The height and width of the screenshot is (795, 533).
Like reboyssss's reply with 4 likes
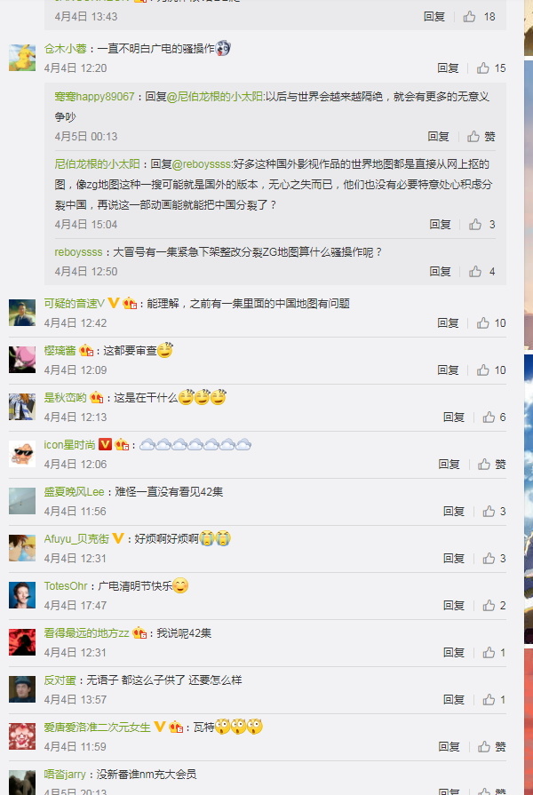click(475, 272)
